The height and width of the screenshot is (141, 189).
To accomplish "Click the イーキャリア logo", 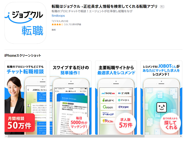I will tap(108, 114).
